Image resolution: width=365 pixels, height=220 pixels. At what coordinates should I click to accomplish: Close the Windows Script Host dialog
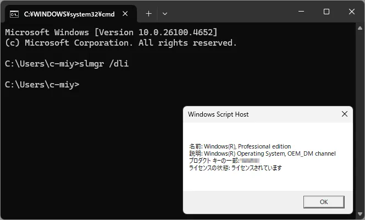click(345, 114)
